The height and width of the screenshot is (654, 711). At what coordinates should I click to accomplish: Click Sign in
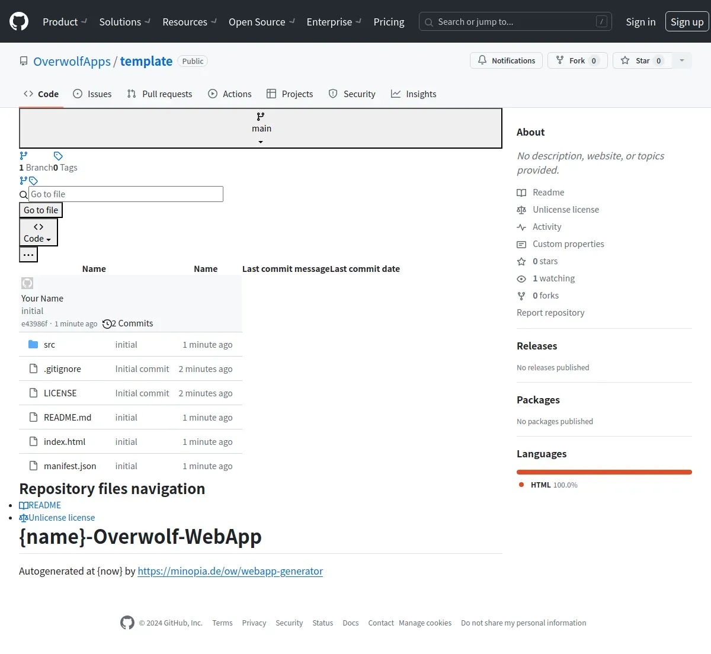point(640,22)
